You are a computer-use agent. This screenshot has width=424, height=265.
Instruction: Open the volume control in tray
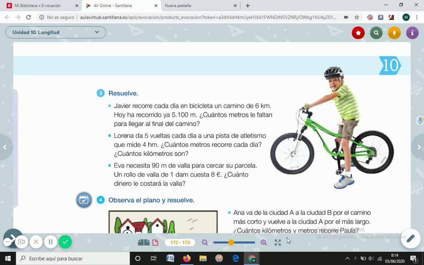pyautogui.click(x=371, y=258)
